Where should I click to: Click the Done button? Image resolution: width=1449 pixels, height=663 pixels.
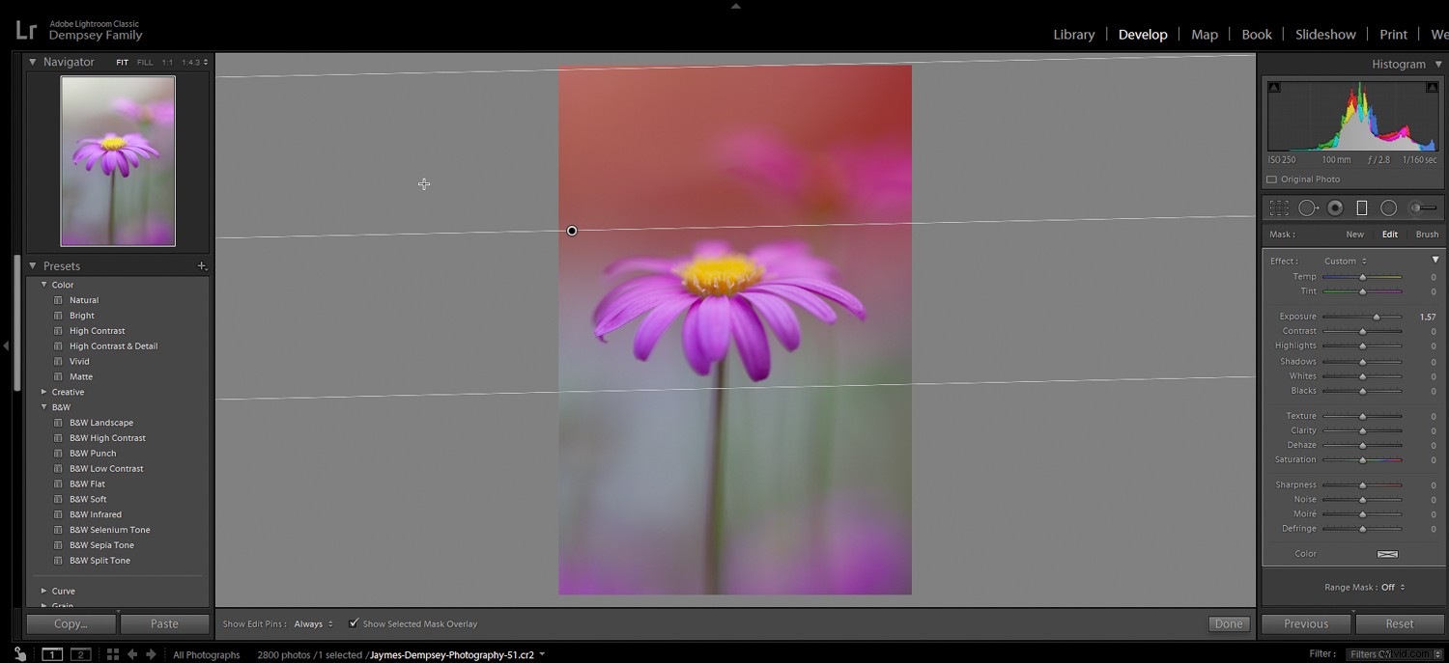tap(1228, 623)
